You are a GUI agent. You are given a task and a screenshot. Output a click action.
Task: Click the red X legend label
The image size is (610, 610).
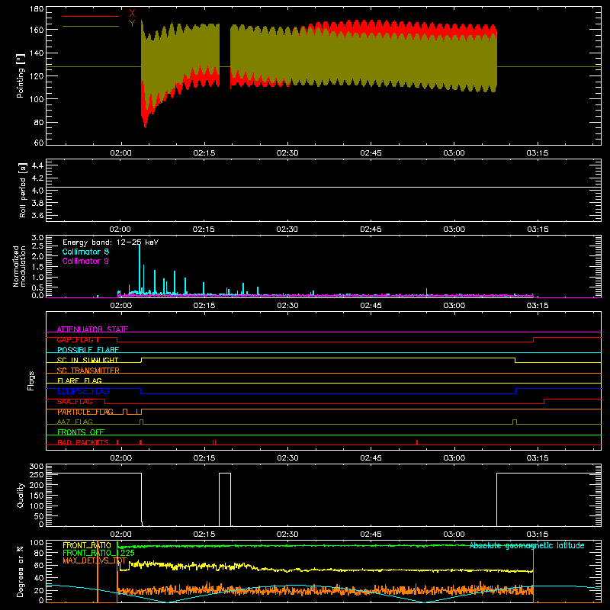click(132, 14)
